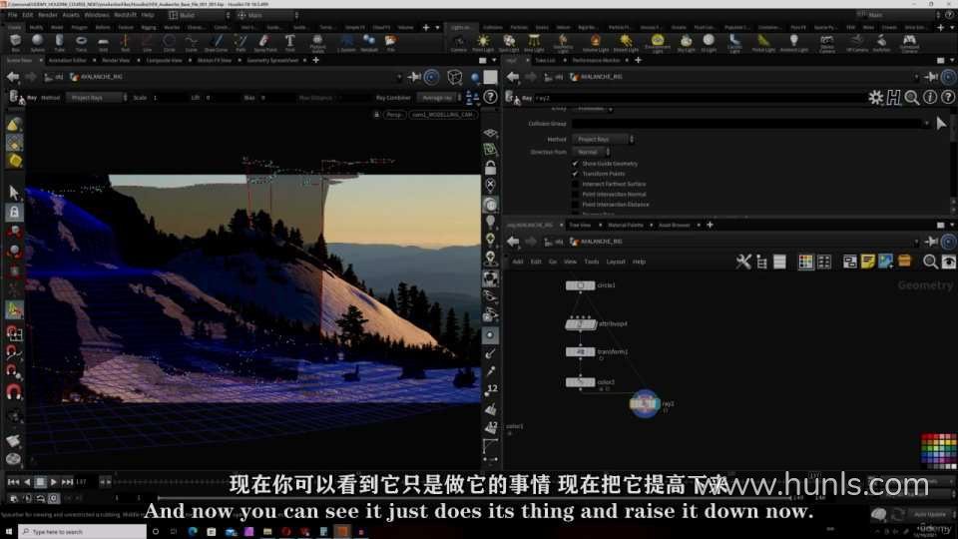Toggle pin on parameter pane
958x539 pixels.
point(932,77)
